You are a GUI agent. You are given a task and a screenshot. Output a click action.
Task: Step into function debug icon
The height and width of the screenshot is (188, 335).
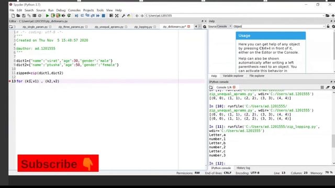pos(87,16)
